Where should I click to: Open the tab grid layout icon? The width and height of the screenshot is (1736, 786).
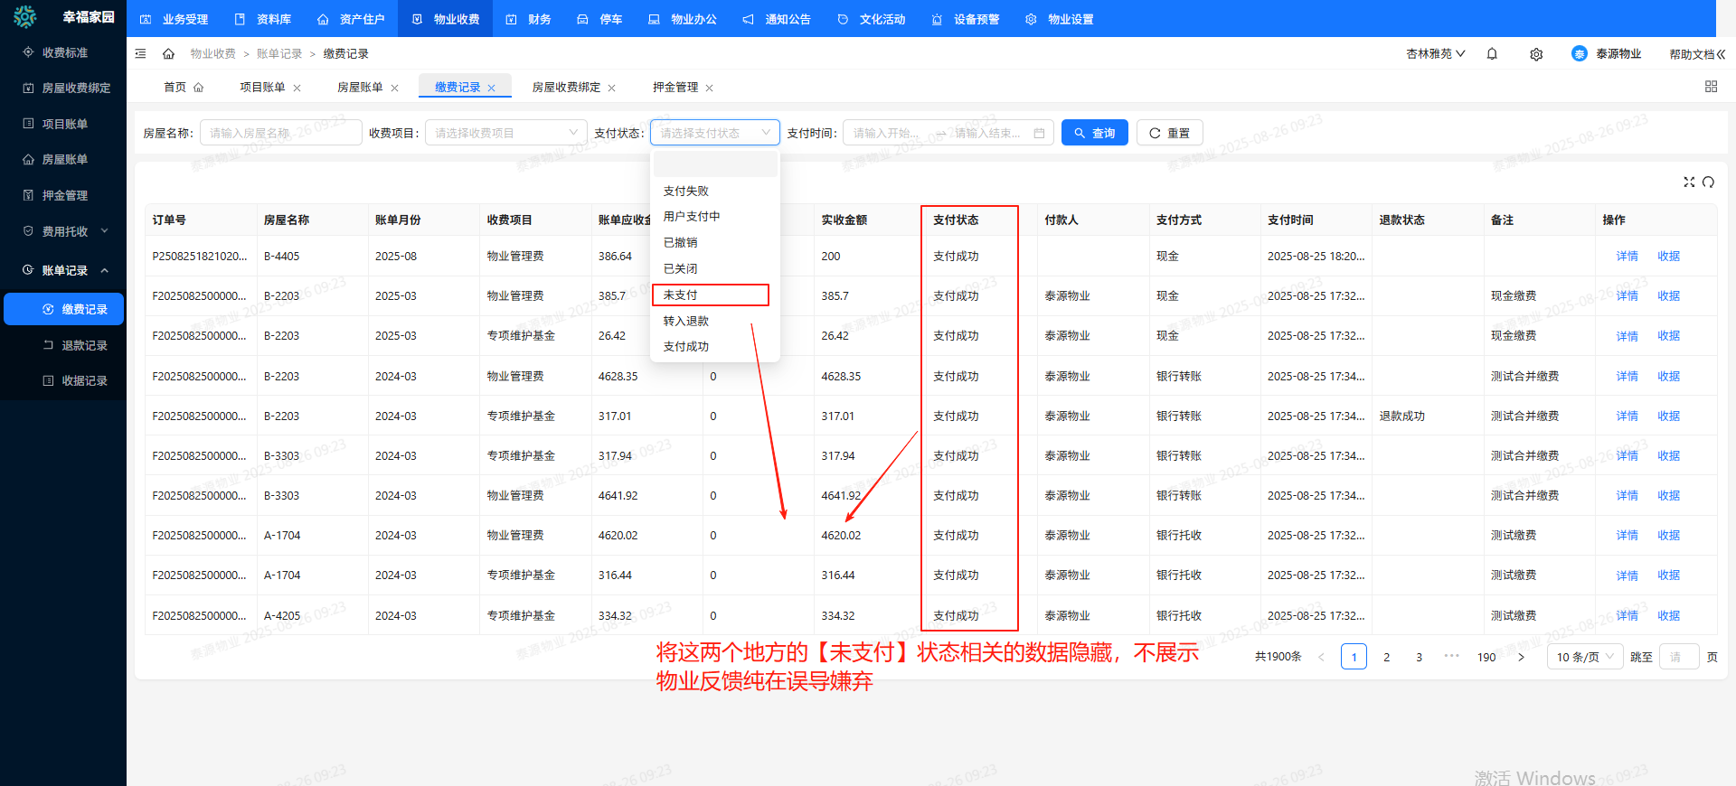click(x=1711, y=87)
